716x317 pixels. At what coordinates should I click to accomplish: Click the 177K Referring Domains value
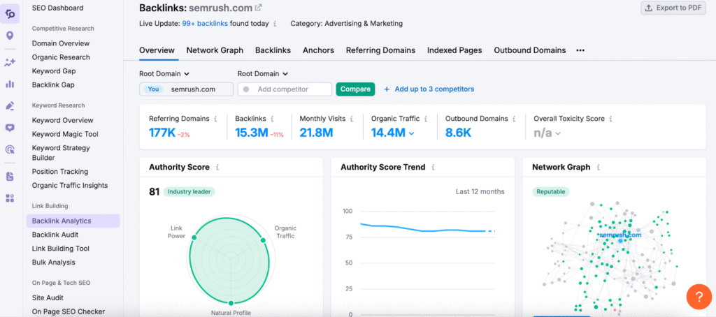tap(162, 133)
